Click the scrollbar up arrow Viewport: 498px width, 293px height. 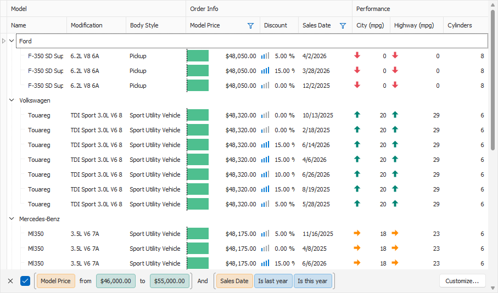click(493, 4)
